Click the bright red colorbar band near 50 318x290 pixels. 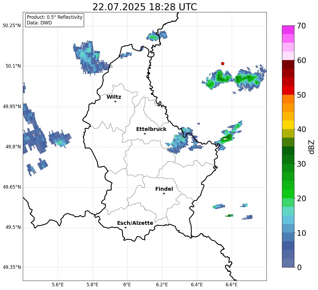288,90
